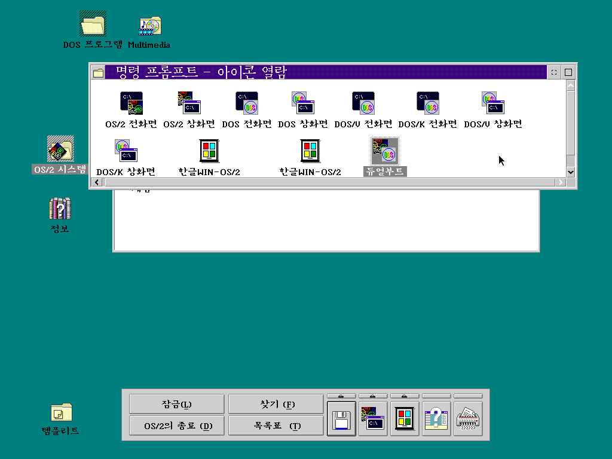Click the vertical scrollbar up arrow

coord(571,85)
